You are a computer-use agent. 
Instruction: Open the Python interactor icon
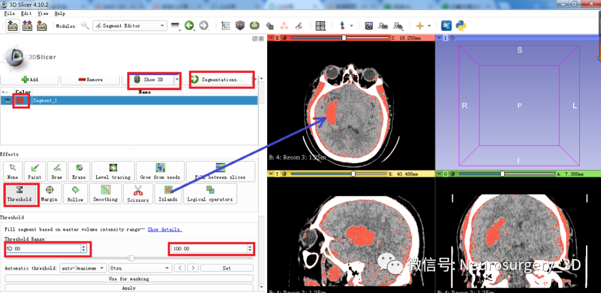tap(461, 26)
